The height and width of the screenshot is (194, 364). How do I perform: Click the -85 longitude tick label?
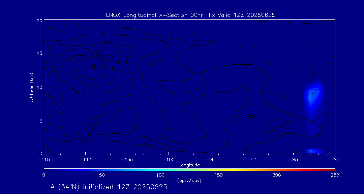pyautogui.click(x=293, y=160)
